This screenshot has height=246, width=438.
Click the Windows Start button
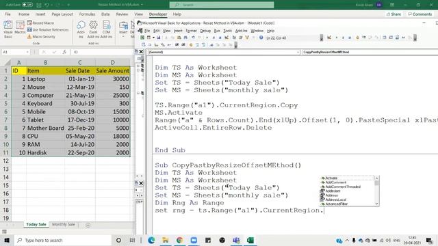coord(7,240)
